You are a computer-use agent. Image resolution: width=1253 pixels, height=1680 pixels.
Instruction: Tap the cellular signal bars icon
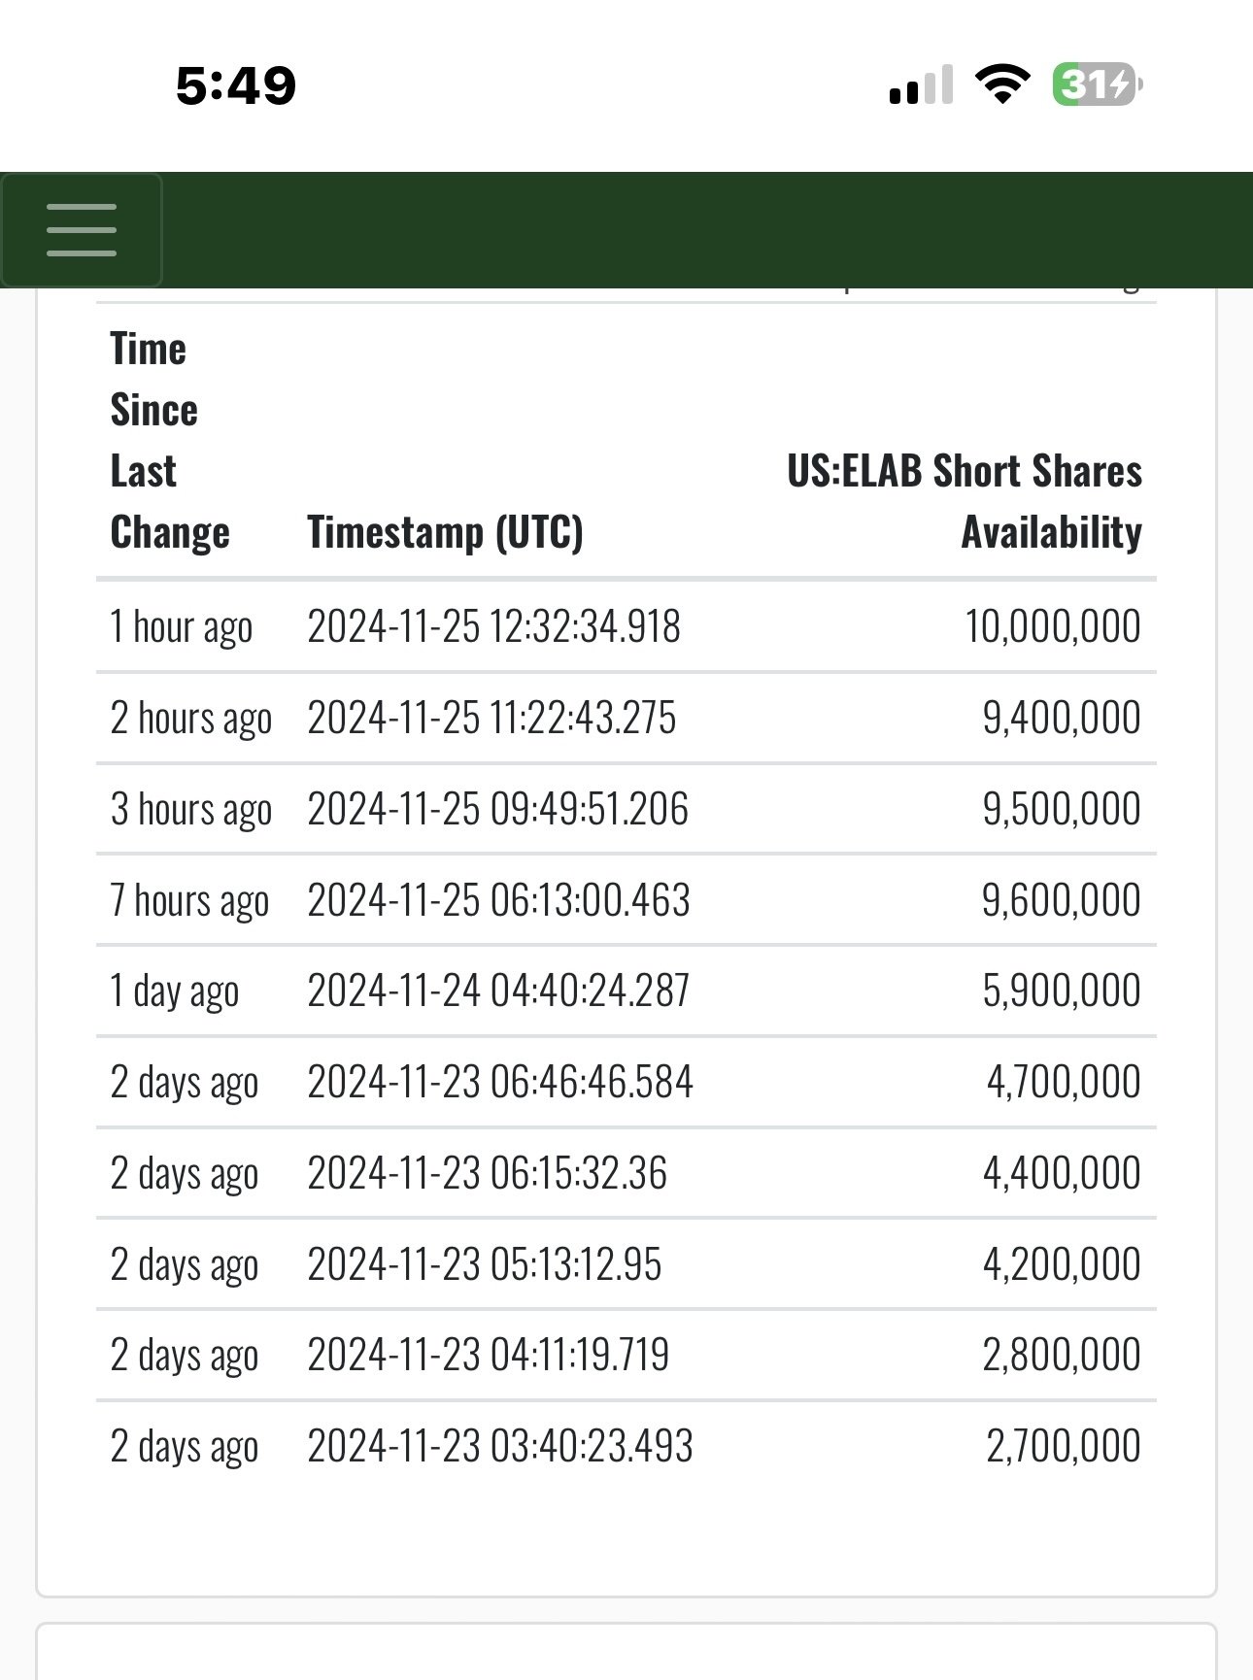(921, 84)
